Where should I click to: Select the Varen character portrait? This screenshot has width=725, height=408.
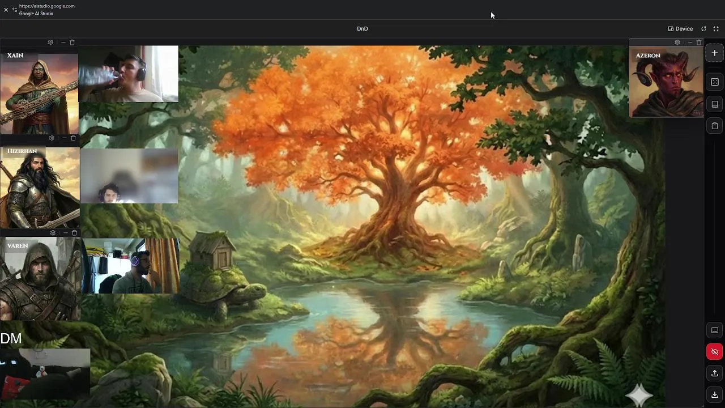click(x=40, y=280)
